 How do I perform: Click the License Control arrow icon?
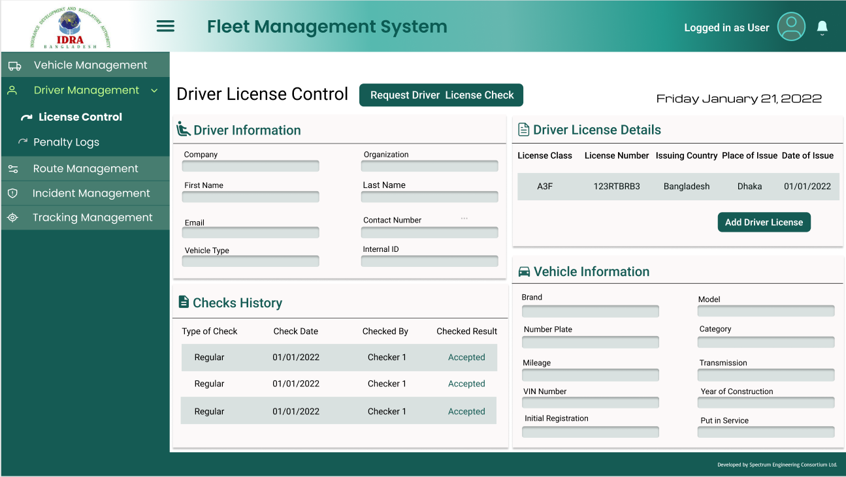click(26, 117)
